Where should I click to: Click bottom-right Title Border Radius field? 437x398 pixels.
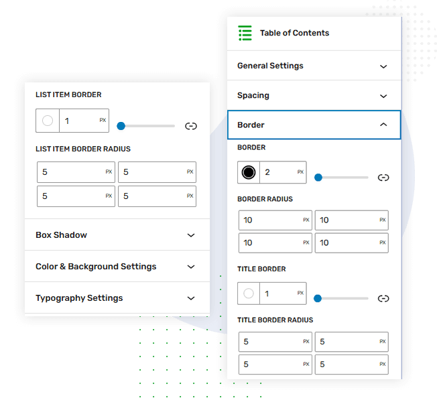click(347, 364)
